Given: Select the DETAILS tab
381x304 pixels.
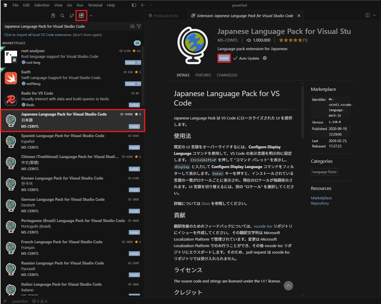Looking at the screenshot, I should 183,75.
